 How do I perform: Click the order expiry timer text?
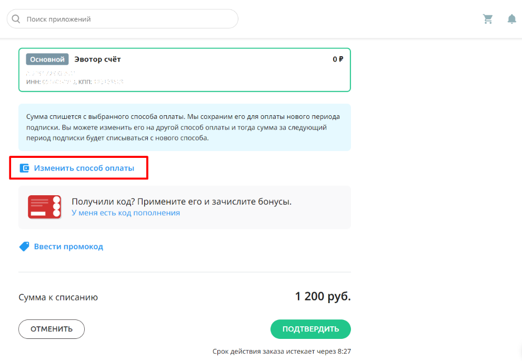[282, 352]
